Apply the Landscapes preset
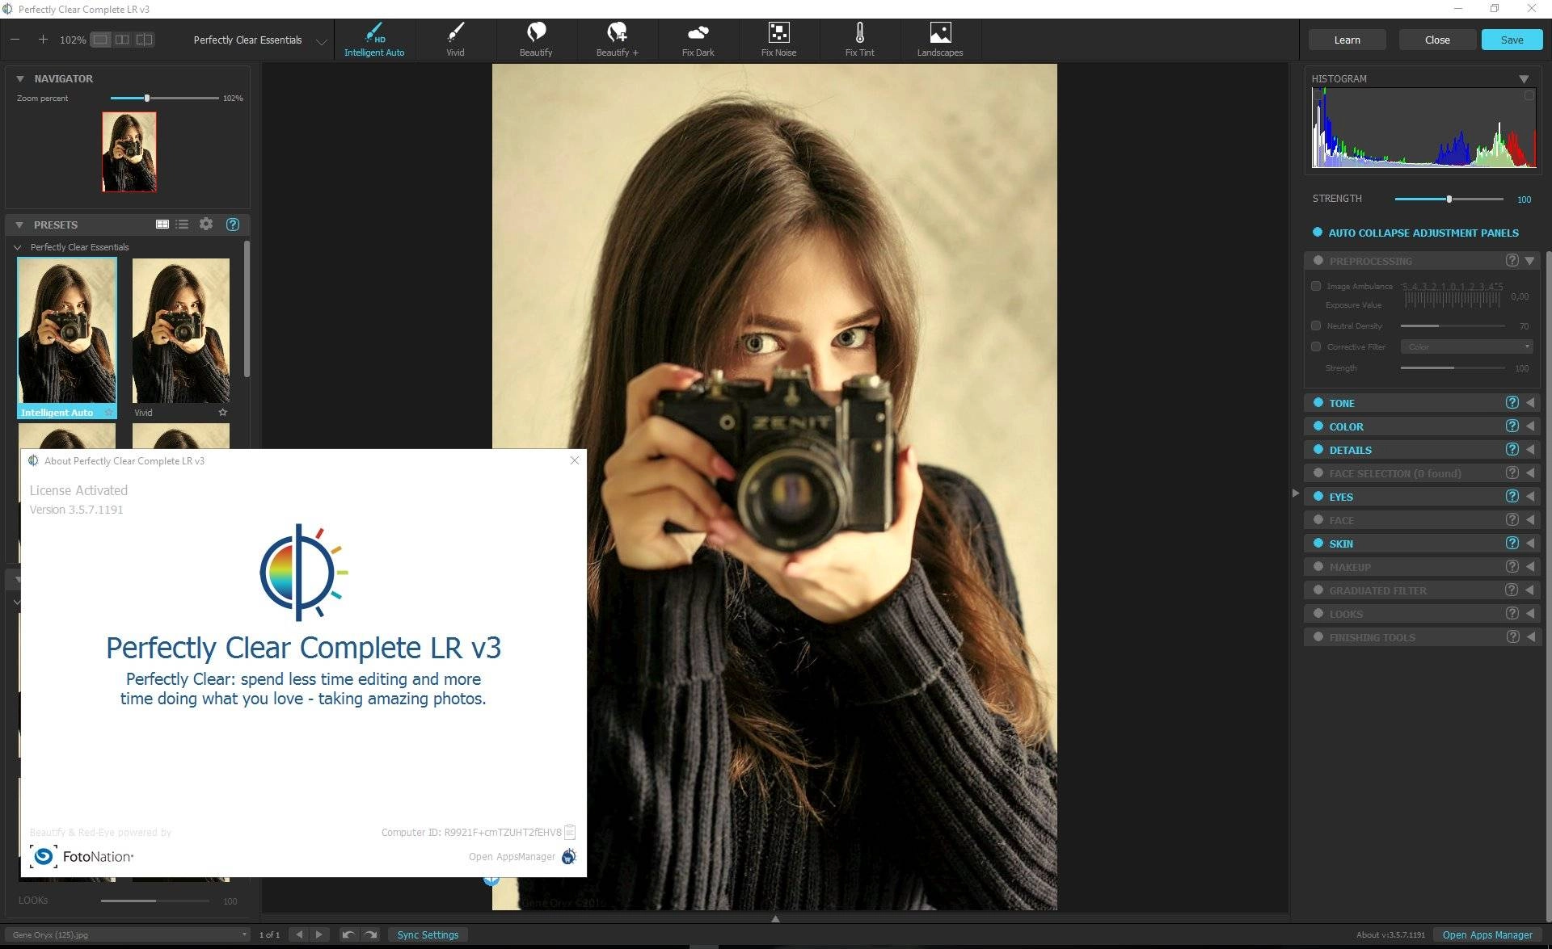 939,40
